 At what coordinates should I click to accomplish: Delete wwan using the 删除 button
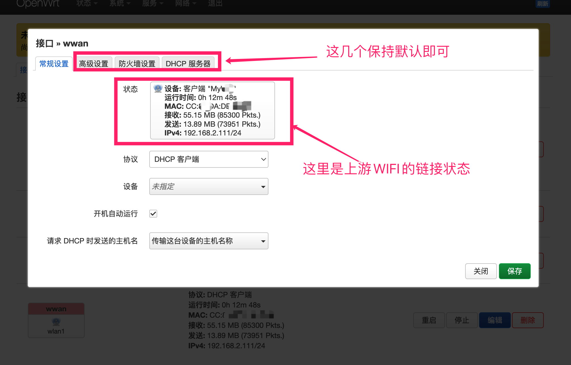coord(528,320)
